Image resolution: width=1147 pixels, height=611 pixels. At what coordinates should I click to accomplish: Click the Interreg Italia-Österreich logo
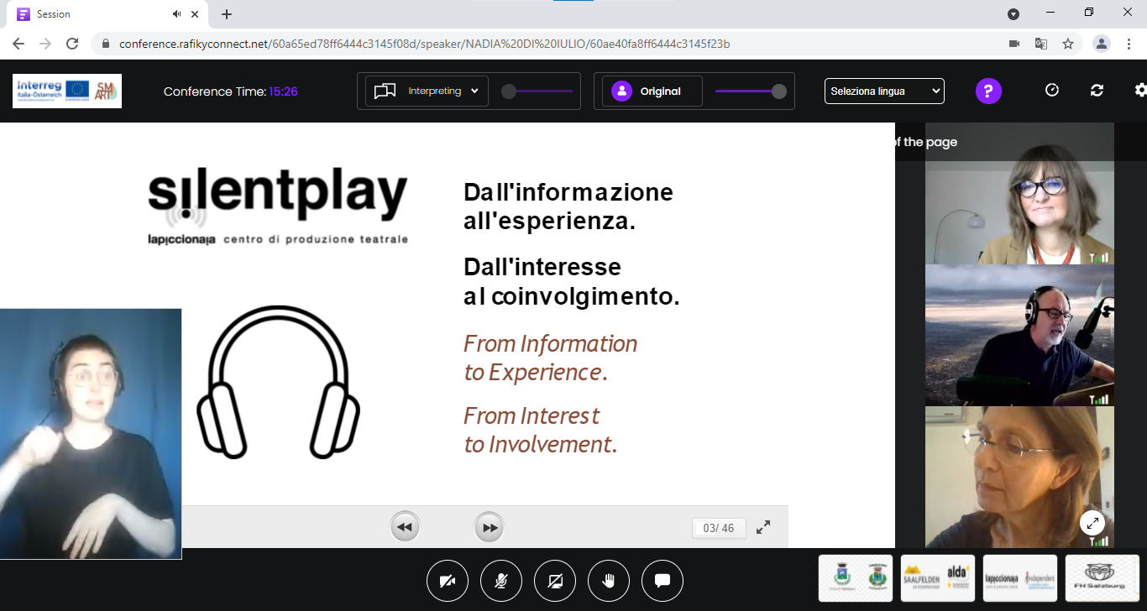pos(67,91)
